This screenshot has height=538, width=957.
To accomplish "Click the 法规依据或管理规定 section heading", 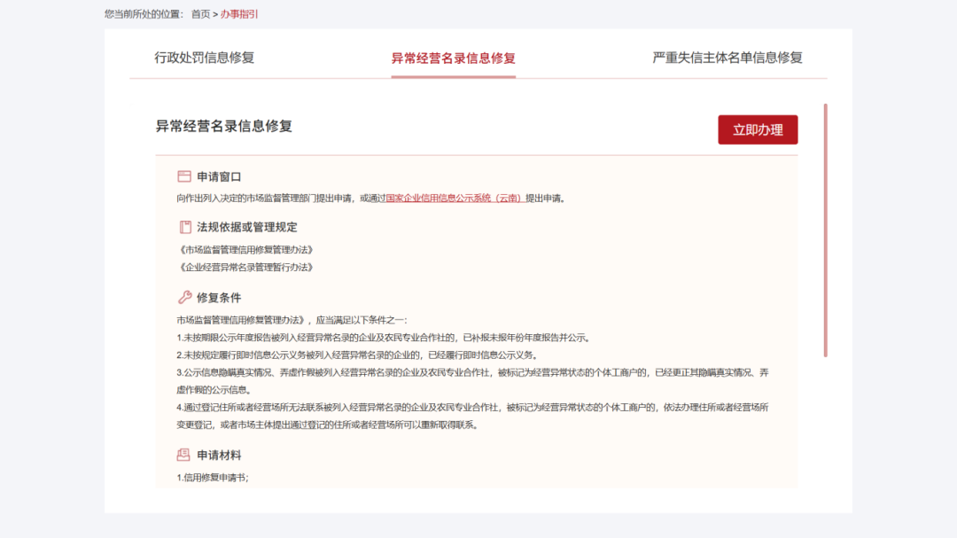I will [246, 227].
